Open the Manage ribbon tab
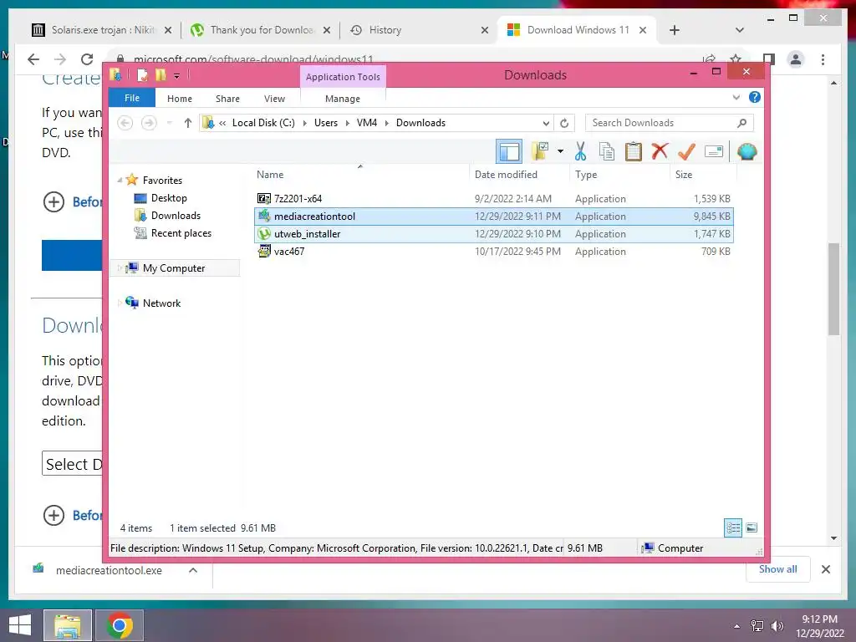856x642 pixels. (x=342, y=99)
